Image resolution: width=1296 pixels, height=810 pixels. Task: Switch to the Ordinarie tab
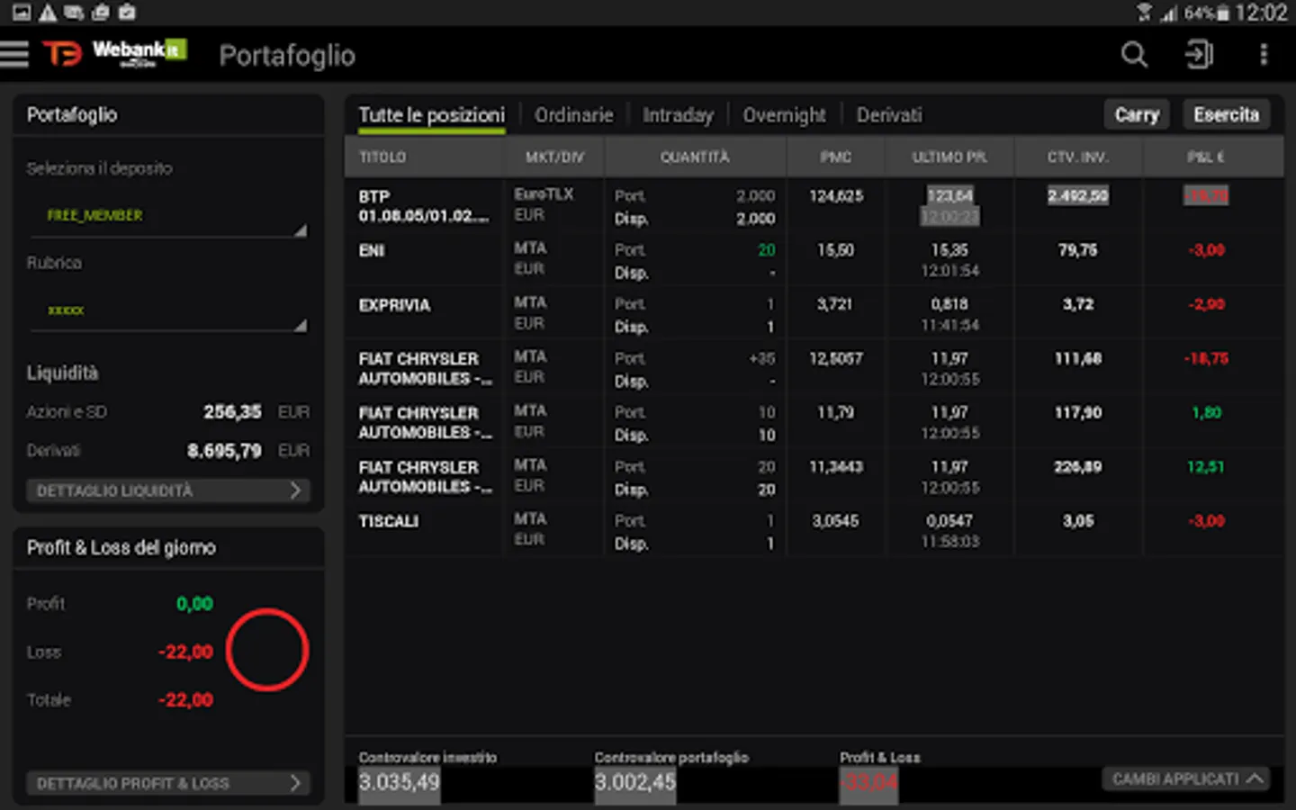[573, 115]
